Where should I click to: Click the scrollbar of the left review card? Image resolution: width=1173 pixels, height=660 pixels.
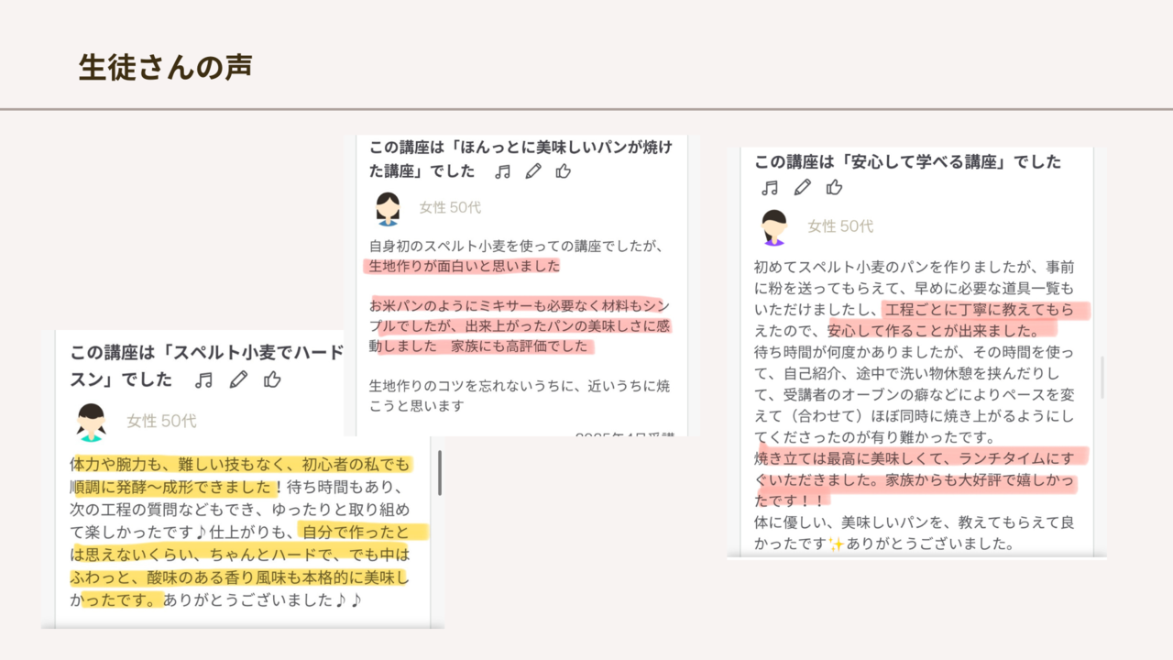pyautogui.click(x=440, y=473)
